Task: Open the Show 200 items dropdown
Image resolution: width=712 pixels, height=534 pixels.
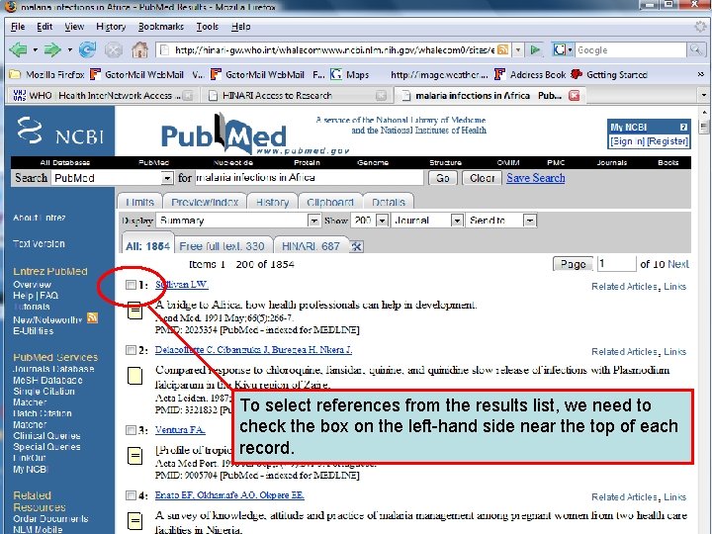Action: pyautogui.click(x=383, y=221)
